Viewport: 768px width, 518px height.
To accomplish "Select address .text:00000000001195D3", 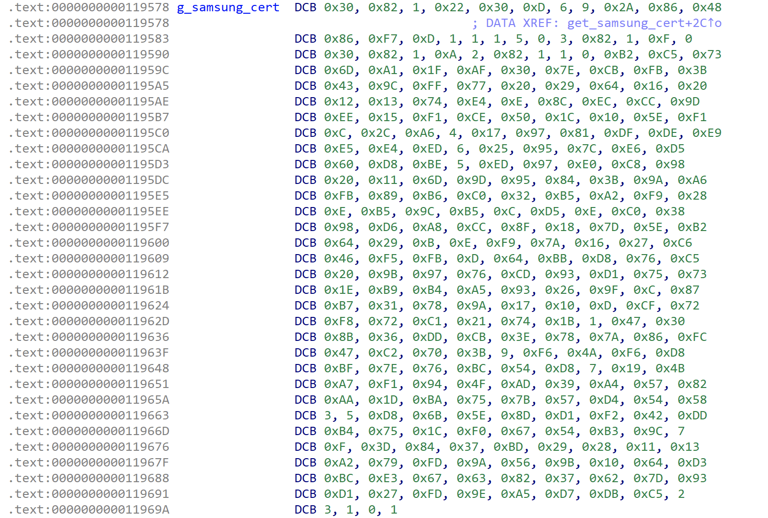I will click(89, 164).
